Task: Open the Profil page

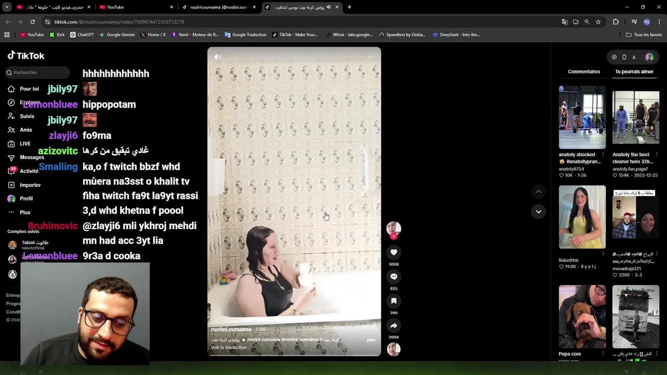Action: tap(20, 198)
